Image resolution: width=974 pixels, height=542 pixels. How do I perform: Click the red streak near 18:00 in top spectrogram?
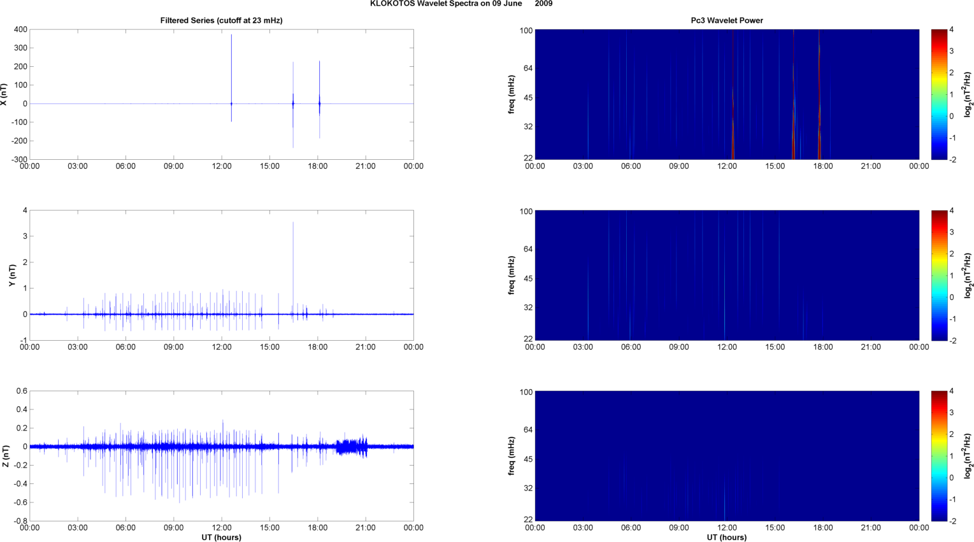tap(819, 96)
